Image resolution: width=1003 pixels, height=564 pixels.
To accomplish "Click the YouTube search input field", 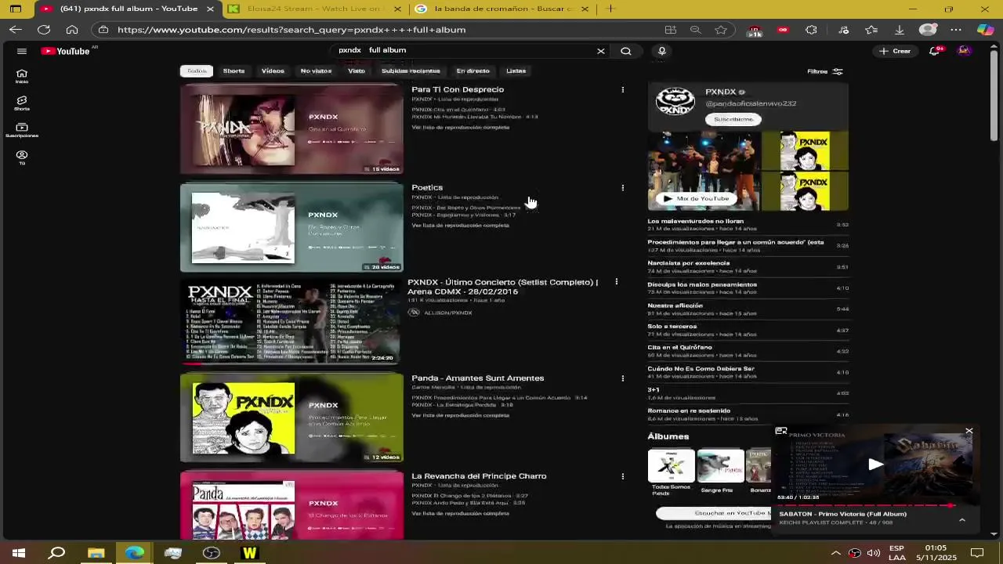I will (462, 51).
